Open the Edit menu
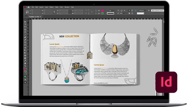188x107 pixels. (x=37, y=7)
